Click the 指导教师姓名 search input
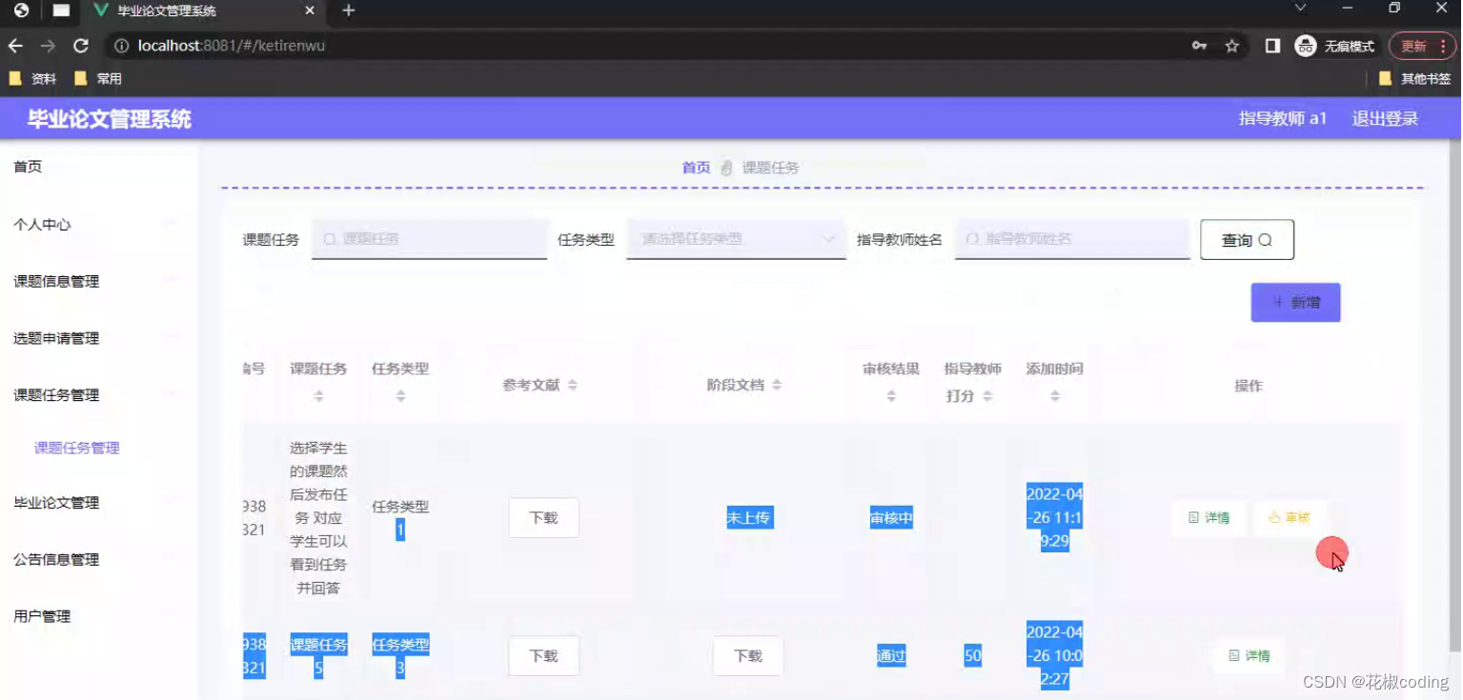1463x700 pixels. tap(1072, 239)
